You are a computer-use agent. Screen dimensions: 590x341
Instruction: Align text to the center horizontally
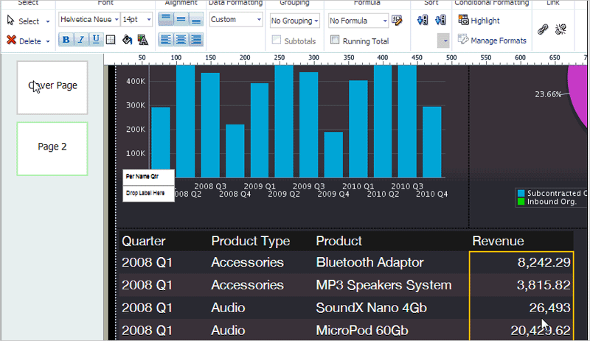tap(181, 40)
